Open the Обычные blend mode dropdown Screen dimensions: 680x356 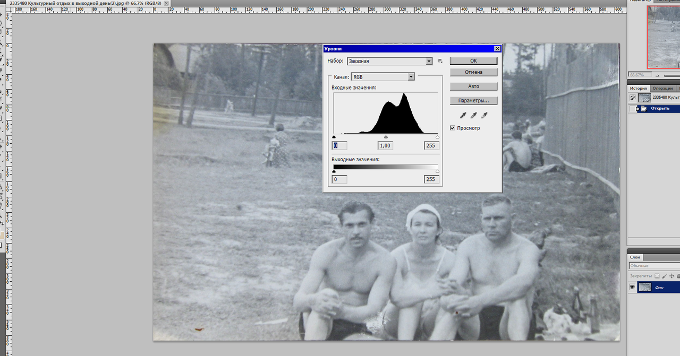[x=654, y=266]
